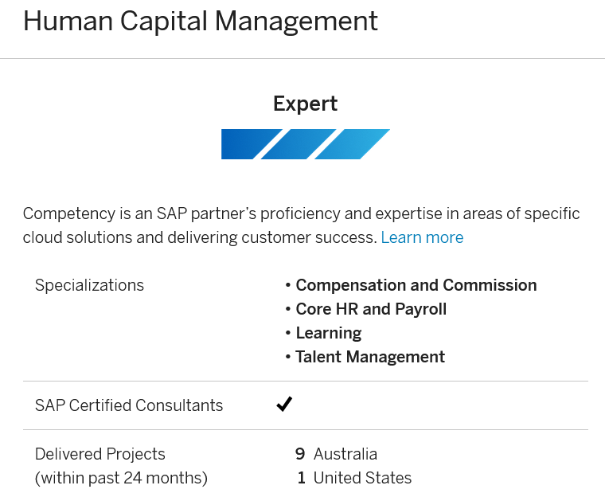Image resolution: width=605 pixels, height=497 pixels.
Task: Select the Compensation and Commission specialization
Action: point(416,285)
